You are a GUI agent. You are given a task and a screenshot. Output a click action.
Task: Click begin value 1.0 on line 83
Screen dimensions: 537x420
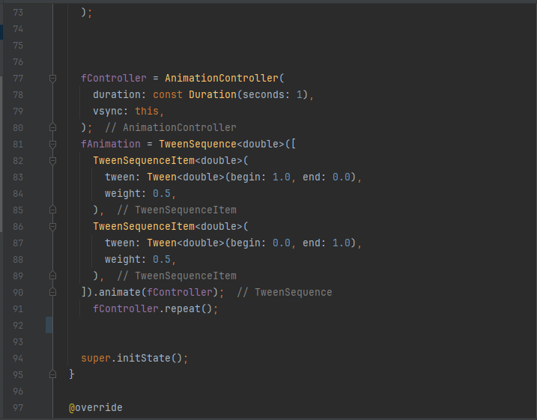tap(281, 177)
